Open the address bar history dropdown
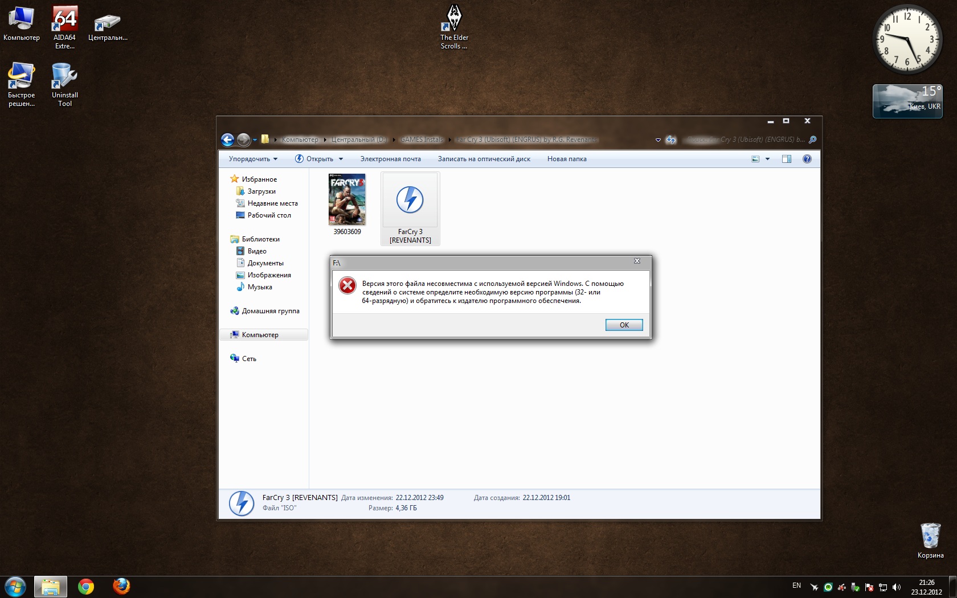Screen dimensions: 957x598 (x=658, y=140)
